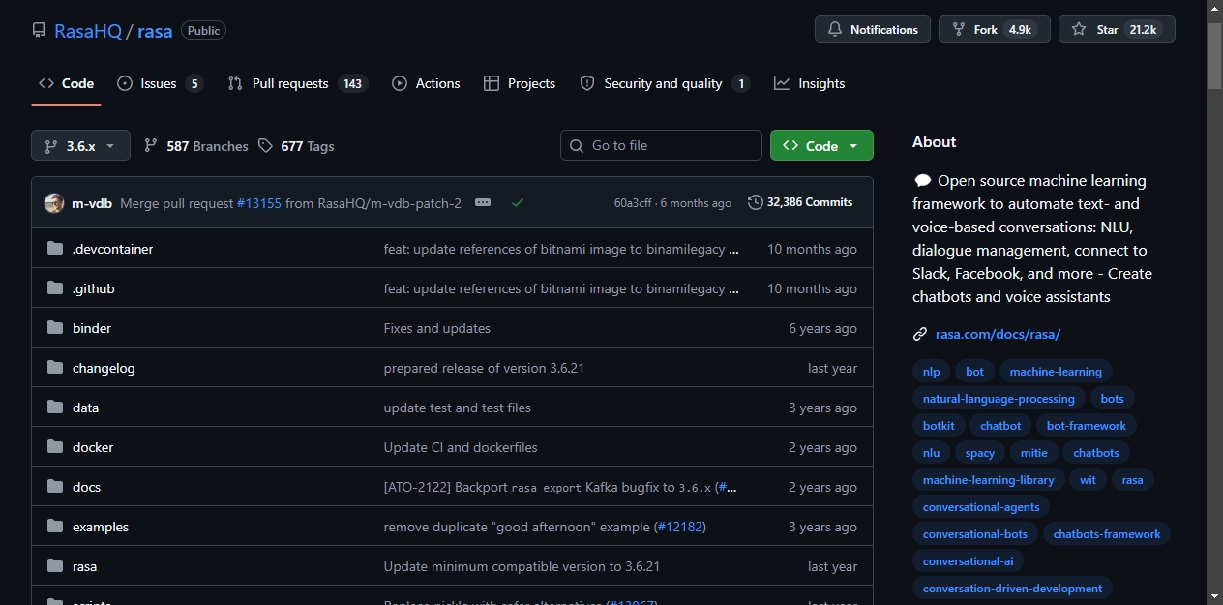Open 'Update CI and dockerfiles' commit

tap(461, 447)
